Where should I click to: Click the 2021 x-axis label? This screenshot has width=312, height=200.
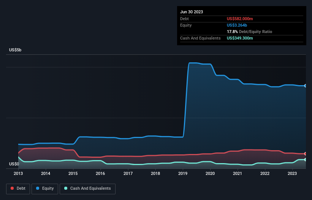pos(238,173)
